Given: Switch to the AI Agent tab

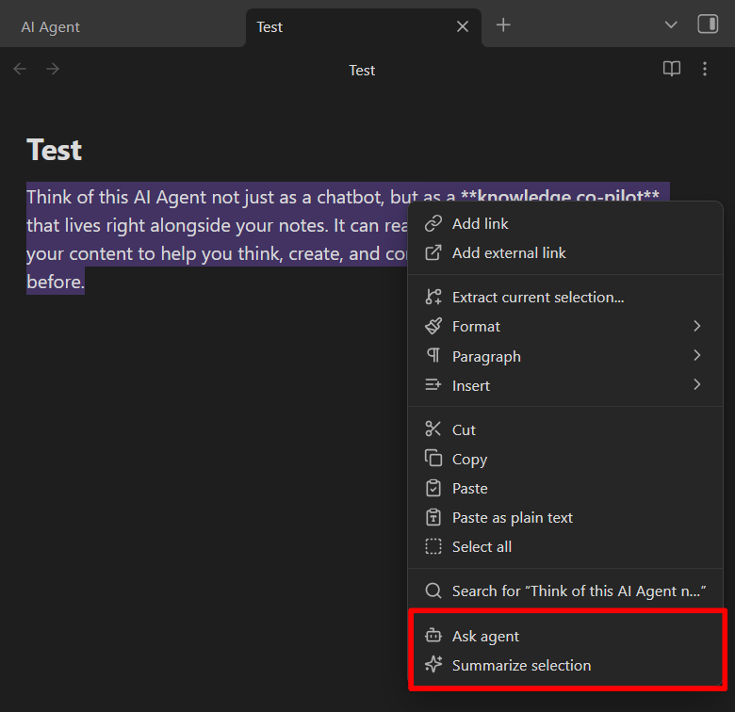Looking at the screenshot, I should click(51, 27).
